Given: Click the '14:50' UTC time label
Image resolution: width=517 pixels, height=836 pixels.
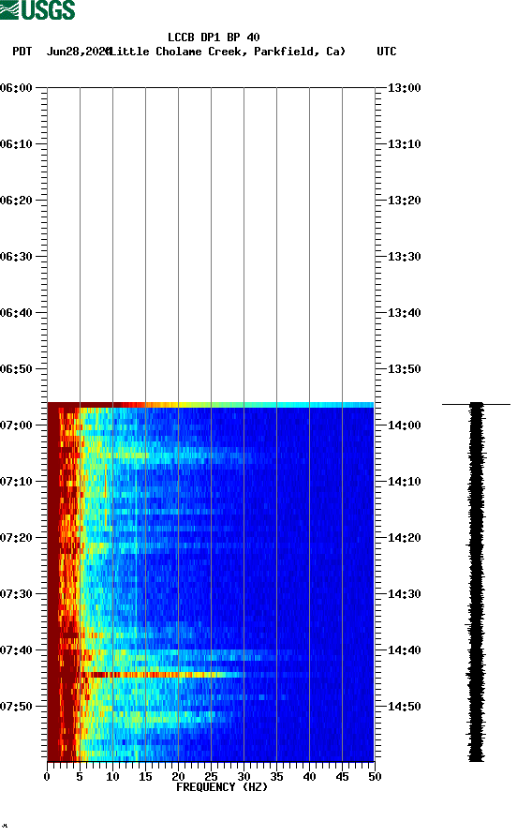Looking at the screenshot, I should 404,707.
